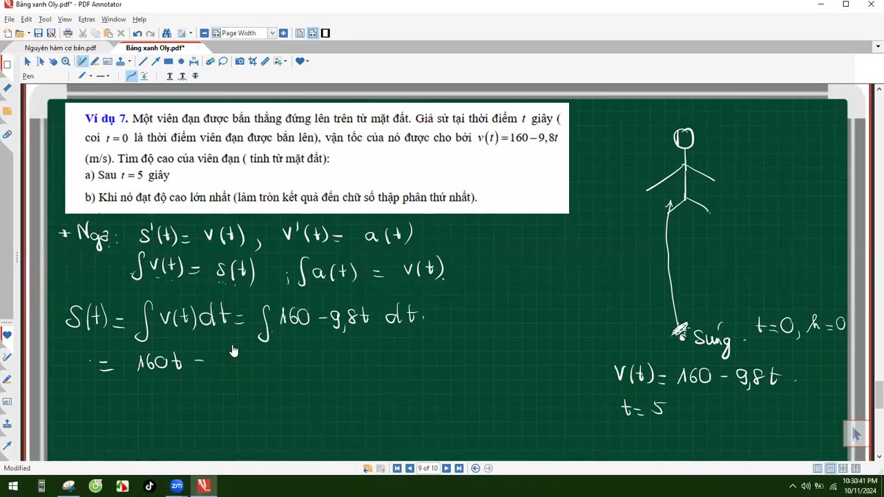Screen dimensions: 884x497
Task: Click the zoom in plus button
Action: coord(283,33)
